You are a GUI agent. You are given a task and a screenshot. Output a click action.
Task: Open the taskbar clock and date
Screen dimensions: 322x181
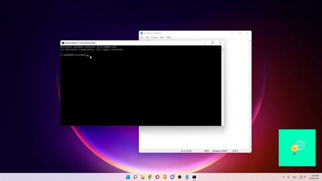click(x=314, y=177)
